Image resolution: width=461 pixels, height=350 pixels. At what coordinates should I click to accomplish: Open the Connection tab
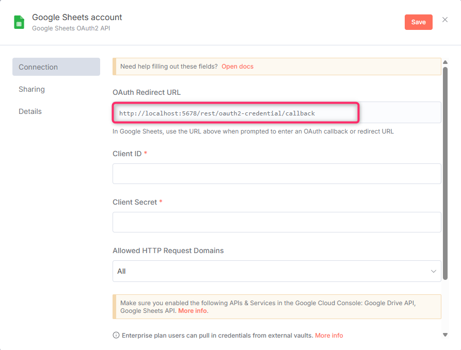56,66
